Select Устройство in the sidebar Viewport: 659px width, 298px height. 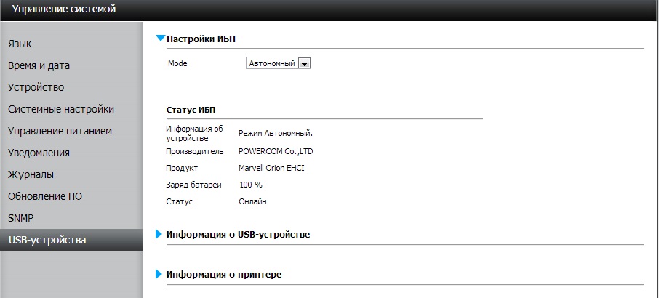pyautogui.click(x=36, y=87)
